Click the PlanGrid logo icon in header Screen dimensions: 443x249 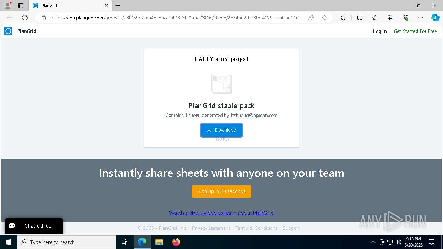point(8,31)
